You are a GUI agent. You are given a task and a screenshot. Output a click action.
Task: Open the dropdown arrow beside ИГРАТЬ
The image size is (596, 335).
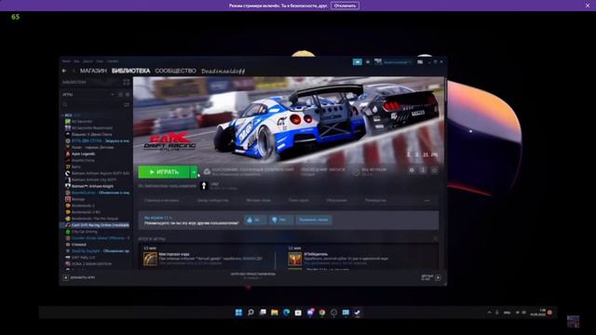point(194,172)
